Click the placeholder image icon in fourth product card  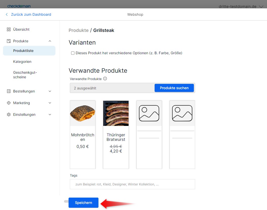click(182, 113)
